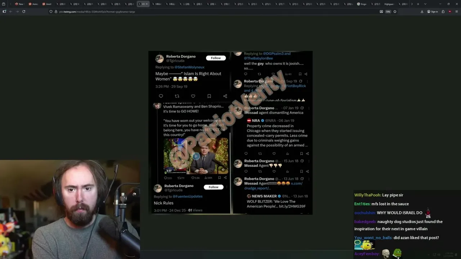This screenshot has height=259, width=461.
Task: Like the NRA quoted tweet
Action: [274, 154]
